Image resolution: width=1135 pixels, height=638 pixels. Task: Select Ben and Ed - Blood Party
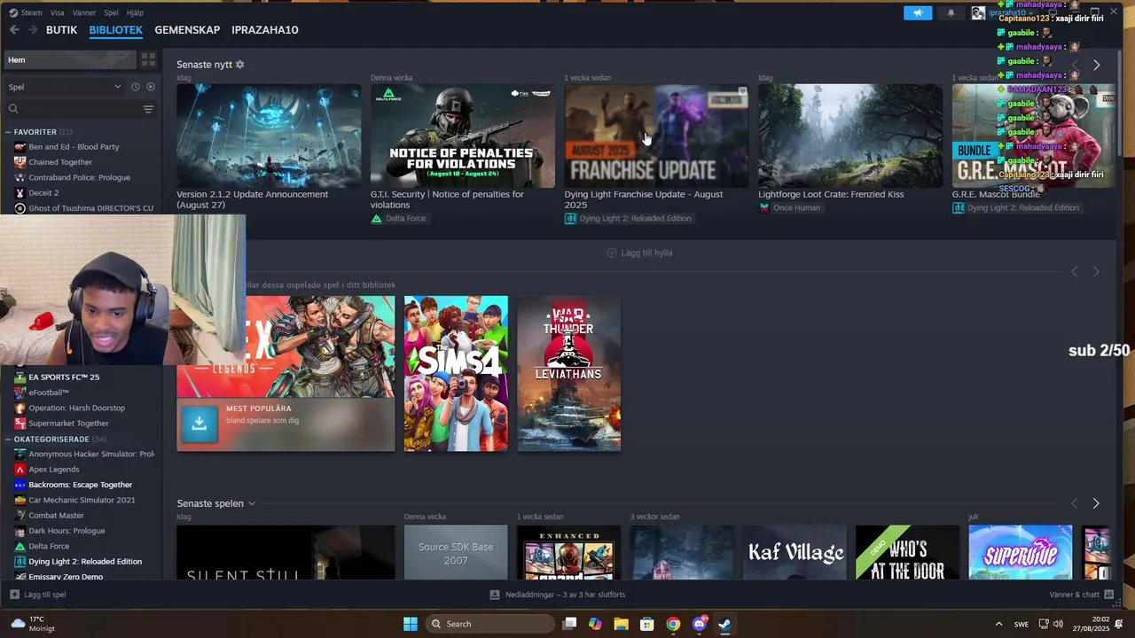point(74,147)
